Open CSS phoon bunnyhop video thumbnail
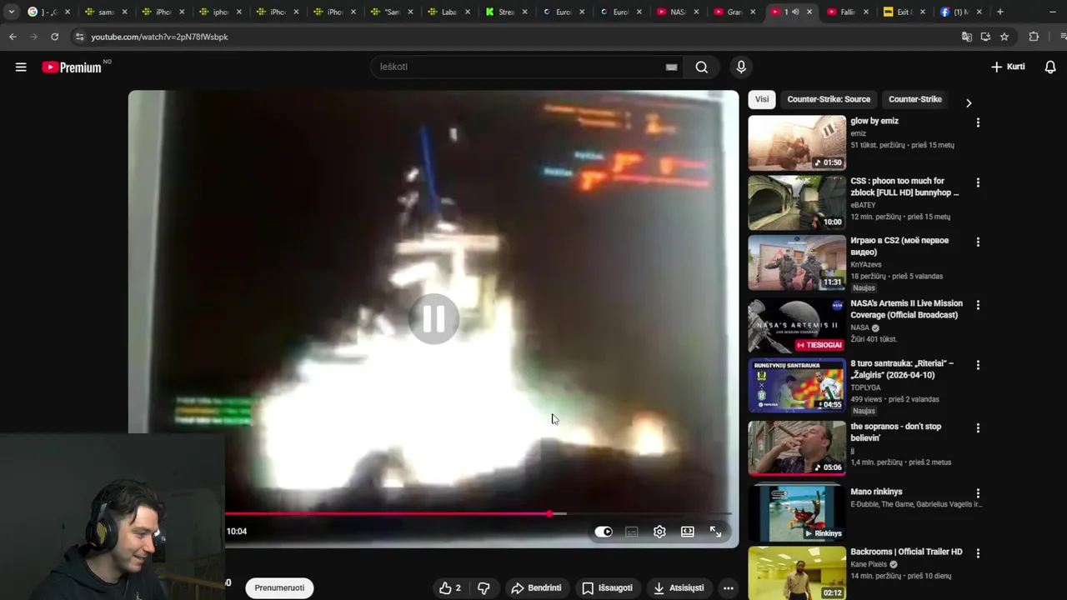 (797, 202)
